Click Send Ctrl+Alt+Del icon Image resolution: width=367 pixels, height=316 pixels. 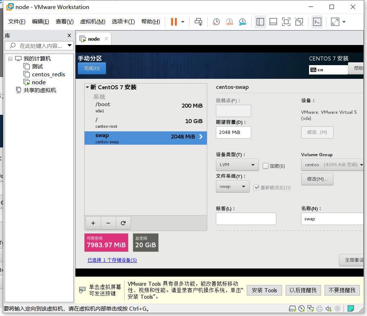tap(199, 22)
